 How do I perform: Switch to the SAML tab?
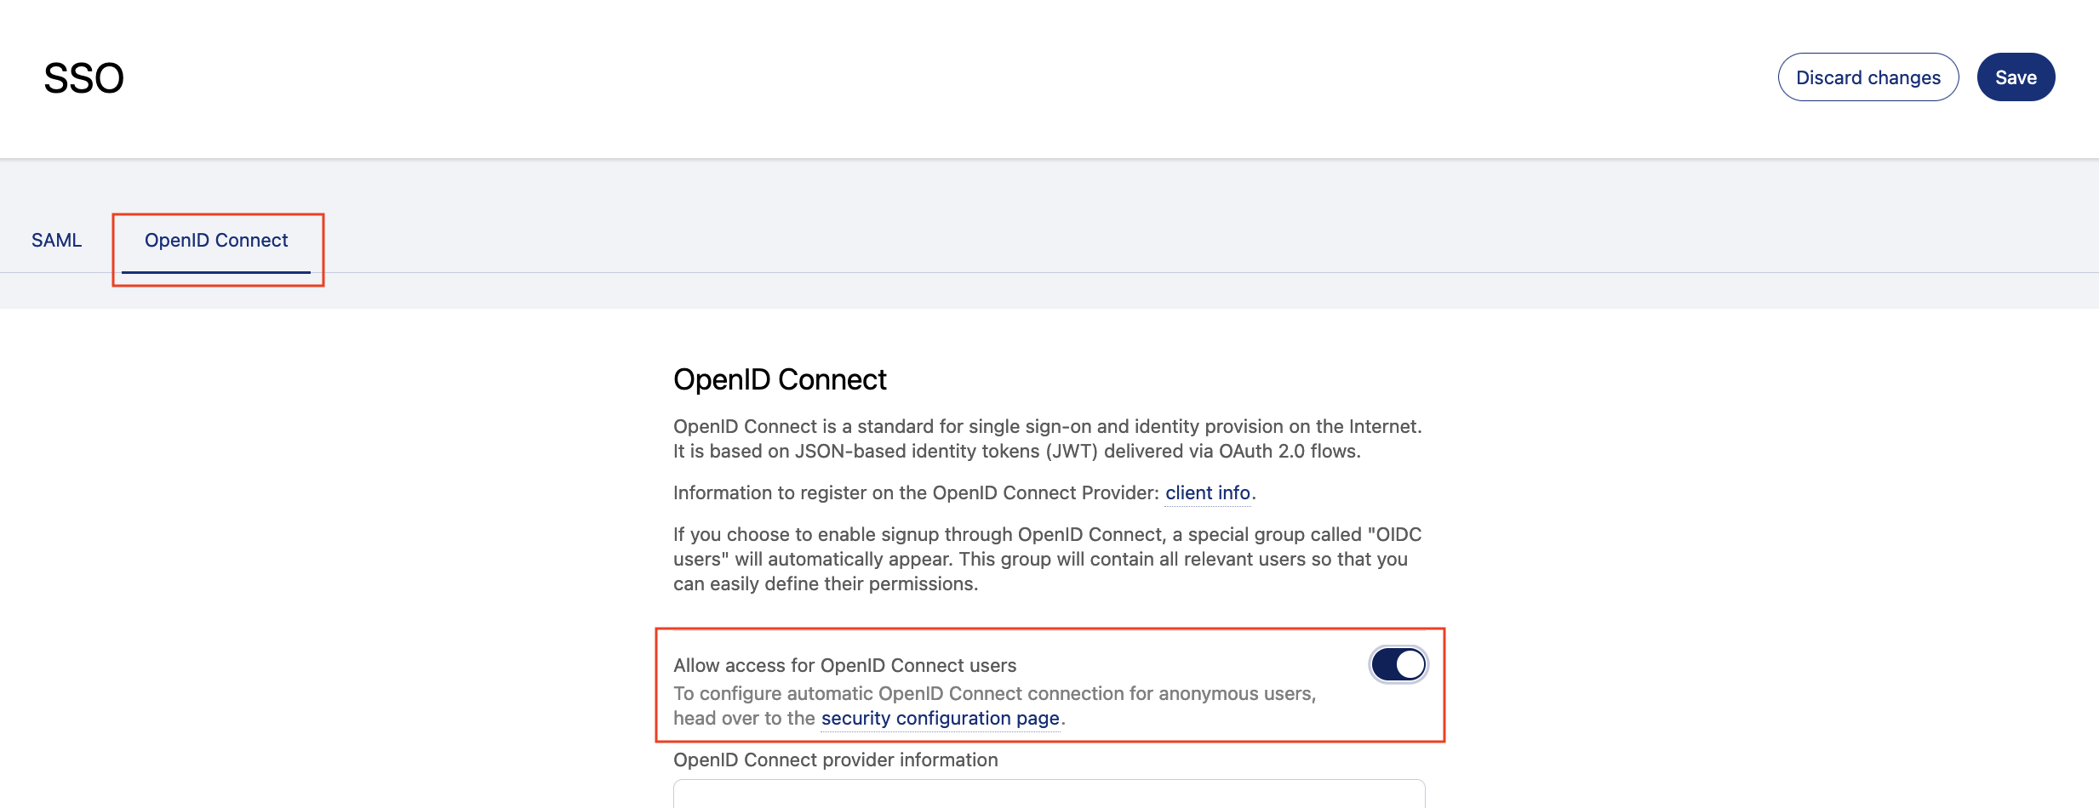(x=56, y=241)
